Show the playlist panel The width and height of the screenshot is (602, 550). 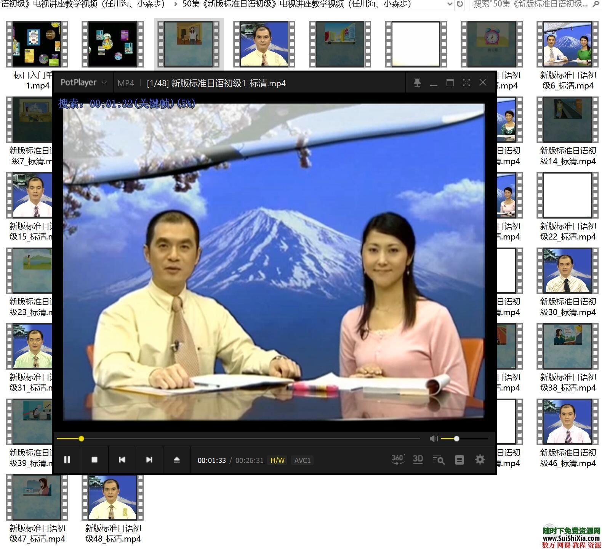460,460
